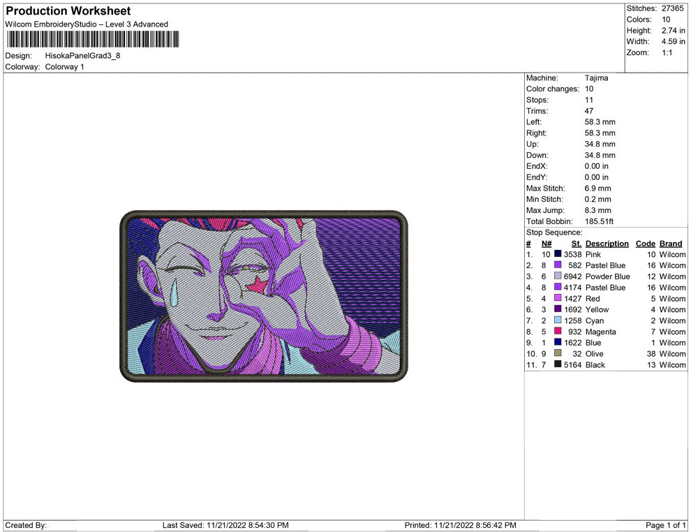Click the 'Description' column header
The height and width of the screenshot is (532, 691).
pos(607,243)
